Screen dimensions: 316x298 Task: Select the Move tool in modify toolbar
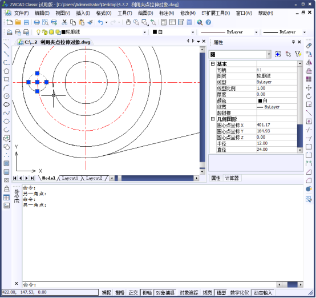(x=309, y=88)
